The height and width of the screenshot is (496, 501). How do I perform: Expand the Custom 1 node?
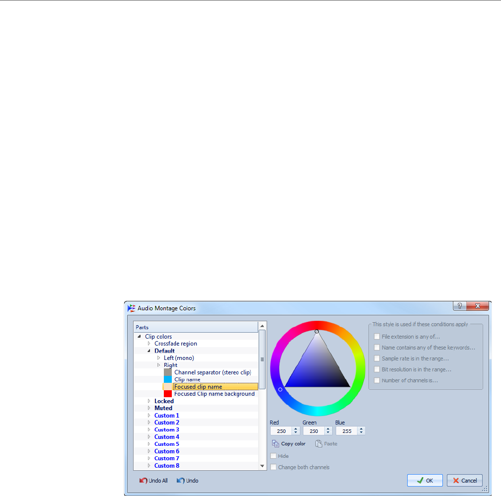click(x=149, y=416)
